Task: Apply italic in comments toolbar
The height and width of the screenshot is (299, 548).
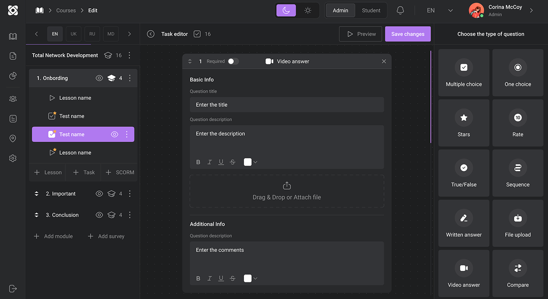Action: click(x=209, y=279)
